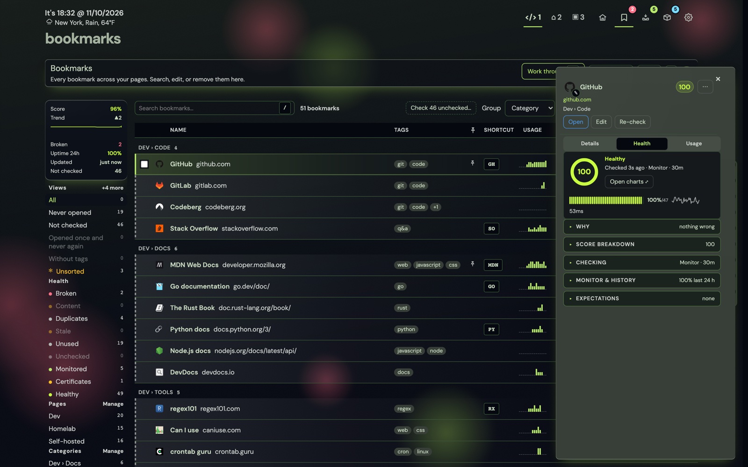Viewport: 748px width, 467px height.
Task: Select the Health tab
Action: (x=642, y=143)
